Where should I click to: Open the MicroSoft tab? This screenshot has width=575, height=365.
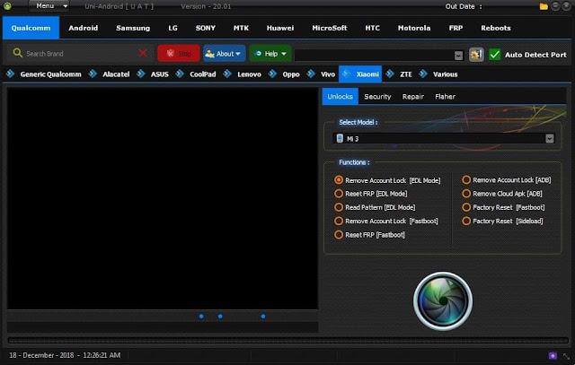[330, 28]
